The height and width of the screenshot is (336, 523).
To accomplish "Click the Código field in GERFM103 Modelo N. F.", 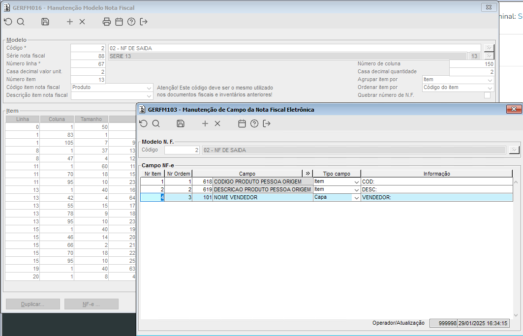I will click(x=182, y=150).
